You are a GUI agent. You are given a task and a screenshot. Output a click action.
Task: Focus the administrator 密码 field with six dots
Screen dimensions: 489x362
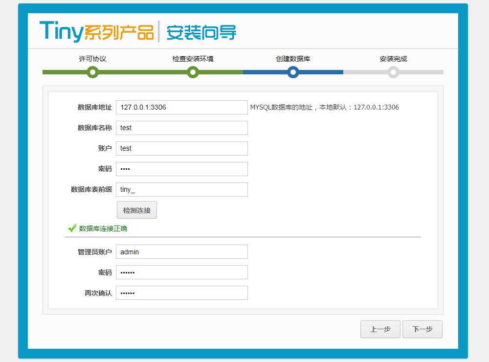click(182, 272)
